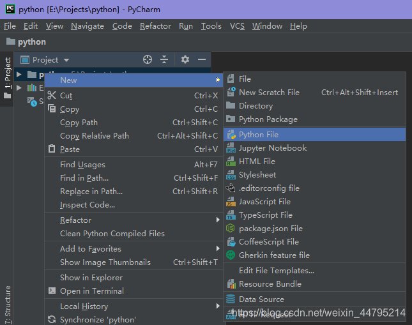Viewport: 412px width, 325px height.
Task: Click the Synchronize refresh icon
Action: (x=52, y=319)
